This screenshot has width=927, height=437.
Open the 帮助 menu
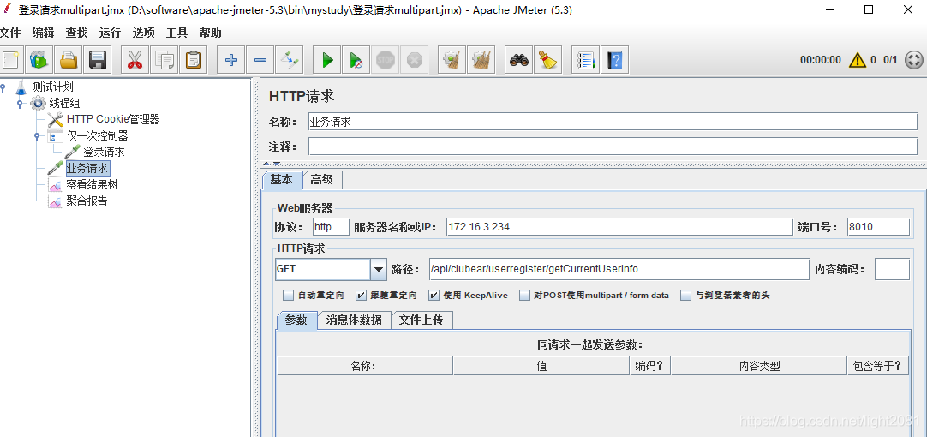point(211,33)
